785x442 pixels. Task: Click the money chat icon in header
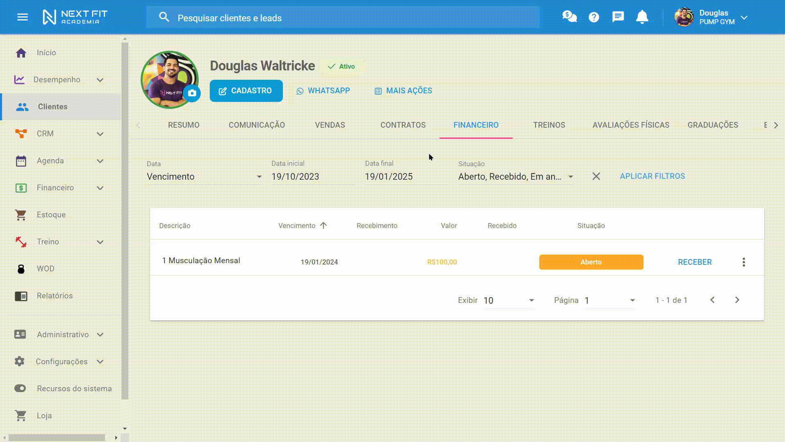click(569, 17)
